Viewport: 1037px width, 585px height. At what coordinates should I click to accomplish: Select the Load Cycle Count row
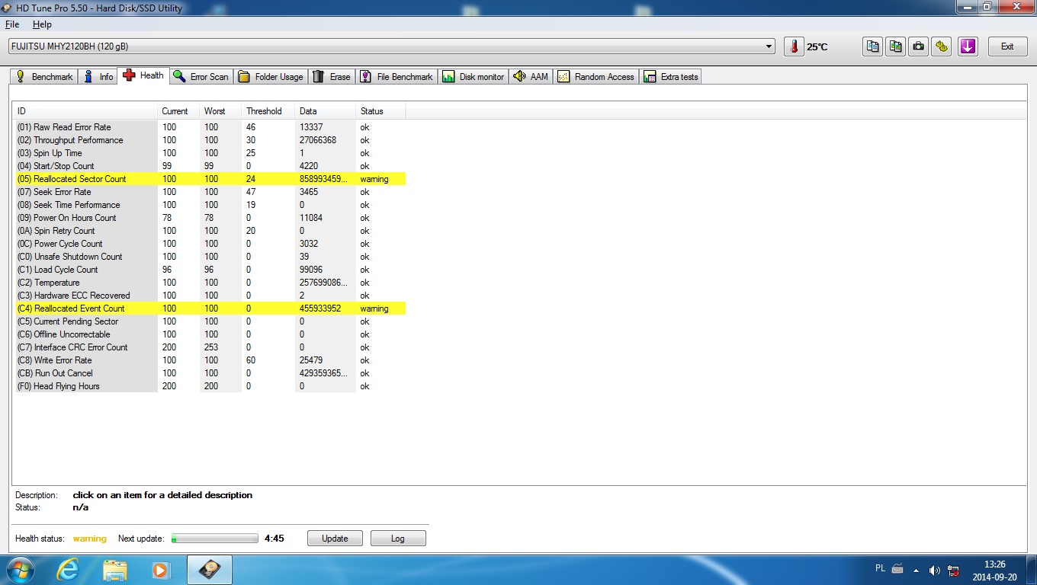pos(210,270)
